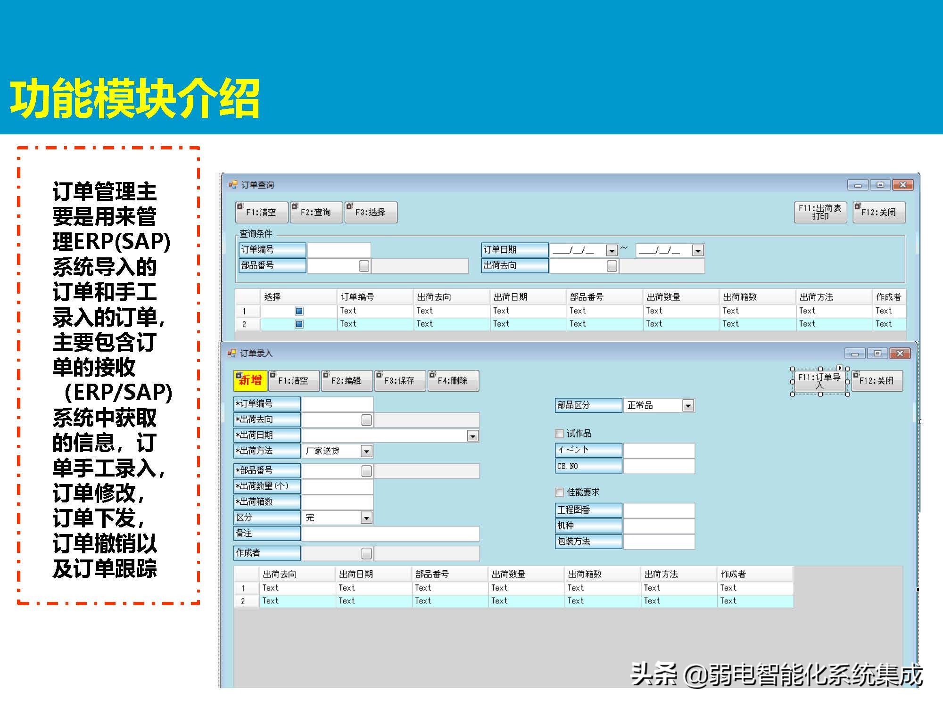Minimize the 订单录入 window
The width and height of the screenshot is (943, 707).
pos(855,353)
